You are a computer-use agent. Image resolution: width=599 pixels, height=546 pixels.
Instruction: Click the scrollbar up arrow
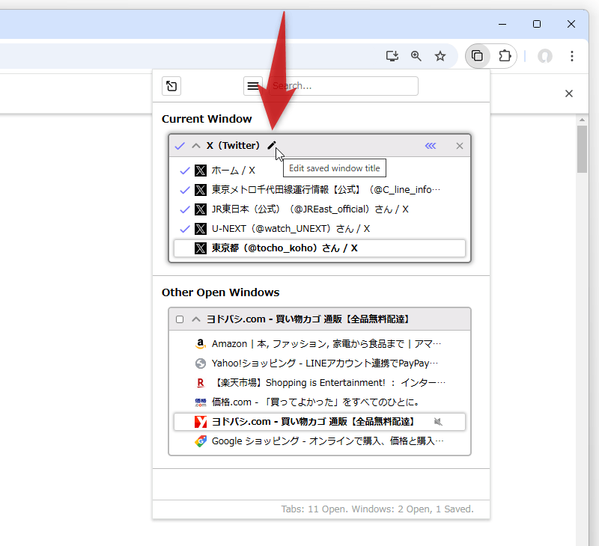click(582, 120)
